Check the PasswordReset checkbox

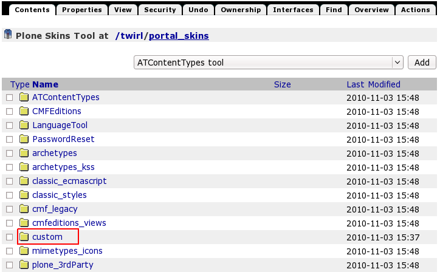tap(10, 139)
